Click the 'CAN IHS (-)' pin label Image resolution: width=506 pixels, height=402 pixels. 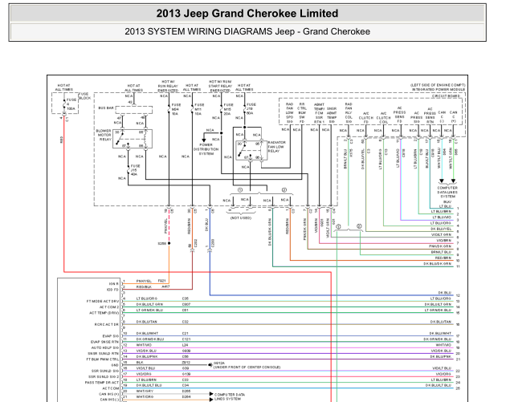(x=109, y=400)
